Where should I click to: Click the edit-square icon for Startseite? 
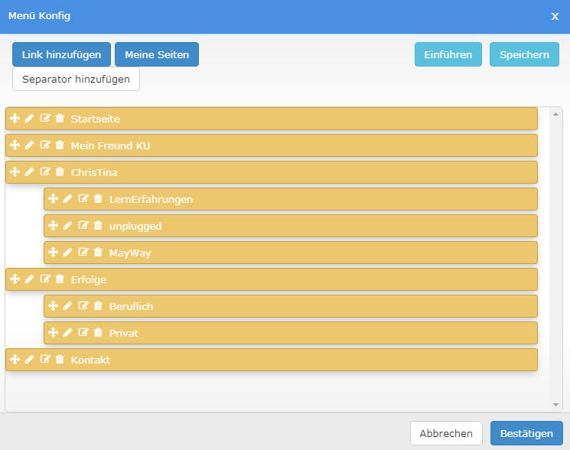coord(45,119)
